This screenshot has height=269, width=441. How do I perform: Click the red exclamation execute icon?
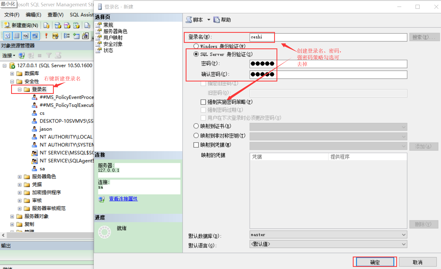(46, 35)
